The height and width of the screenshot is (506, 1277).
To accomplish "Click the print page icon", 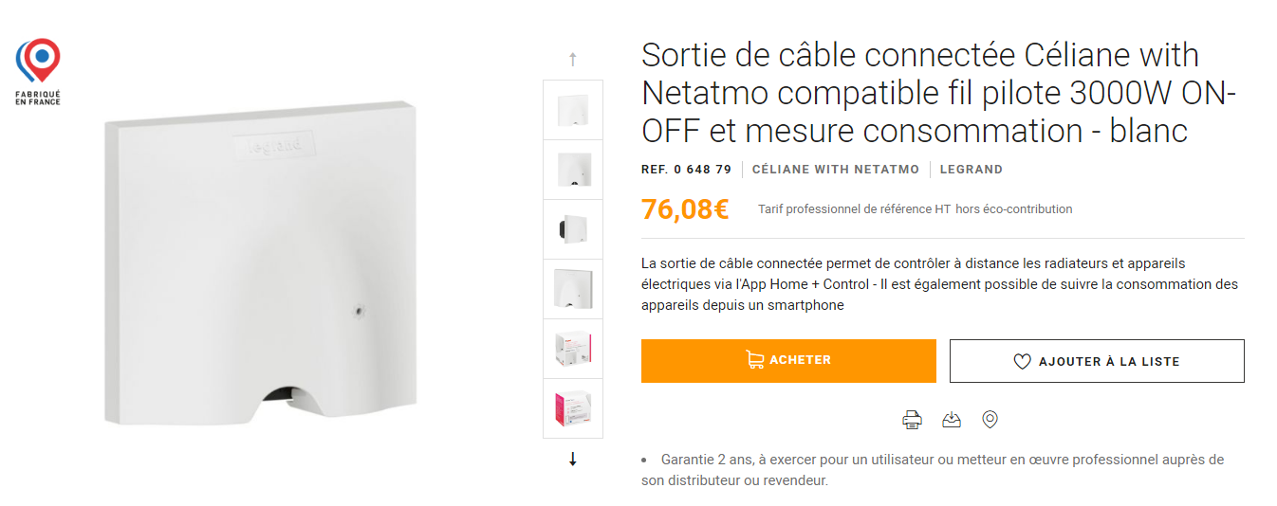I will click(912, 420).
